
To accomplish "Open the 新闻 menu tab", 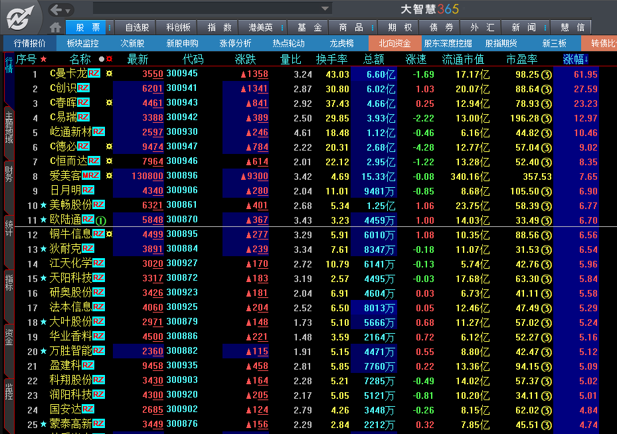I will (523, 27).
